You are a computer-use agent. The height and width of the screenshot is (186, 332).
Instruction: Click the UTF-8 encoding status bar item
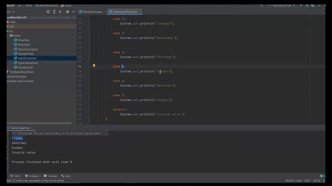click(x=317, y=180)
